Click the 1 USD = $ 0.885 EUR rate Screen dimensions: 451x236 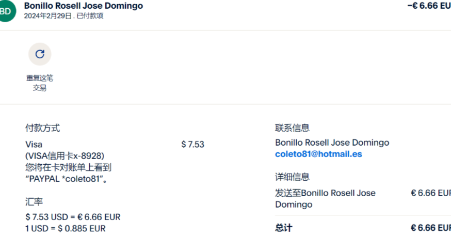pyautogui.click(x=66, y=229)
